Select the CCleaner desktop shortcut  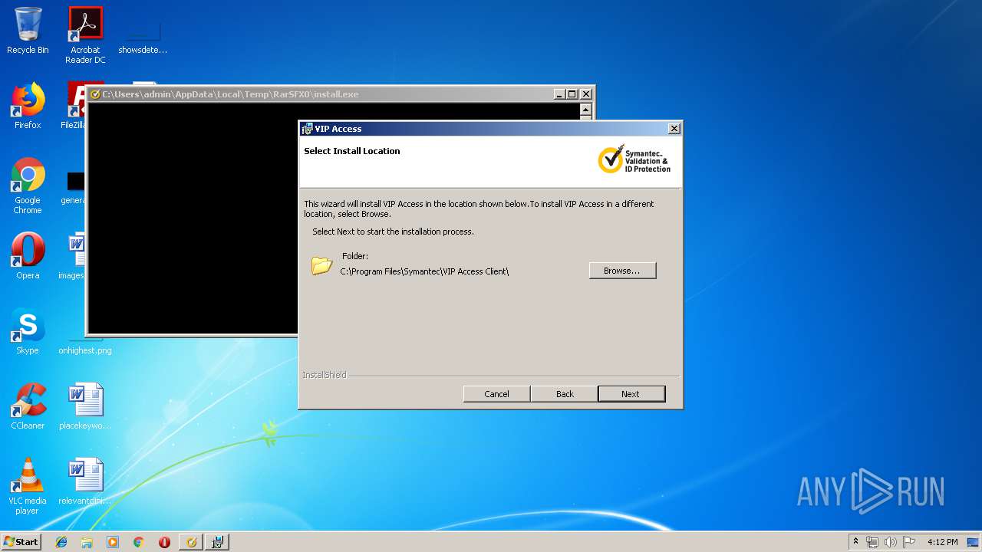pyautogui.click(x=28, y=406)
